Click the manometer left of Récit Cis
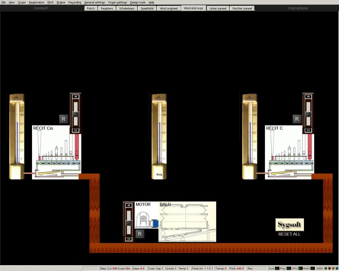 pos(17,136)
